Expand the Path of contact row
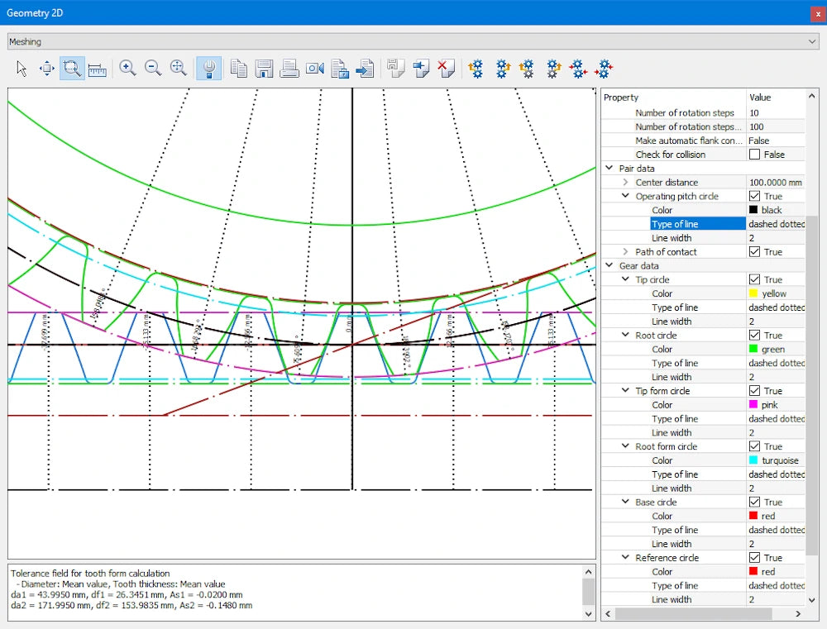The image size is (827, 629). [x=626, y=252]
